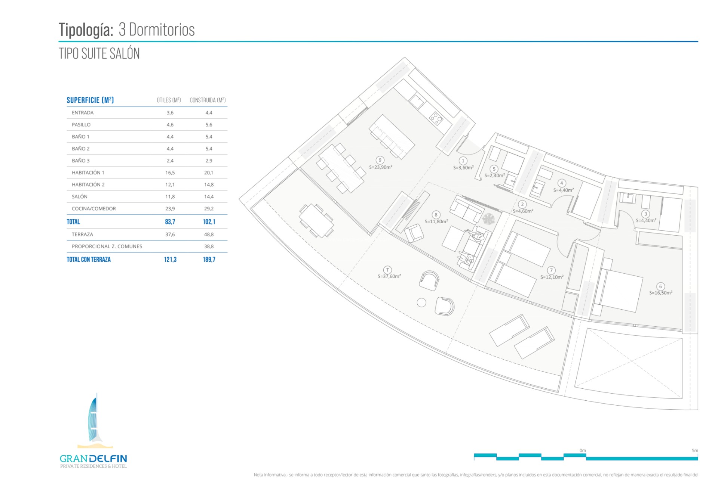Click the 'Private Residences & Hotel' tagline
Screen dimensions: 718x478
[x=93, y=466]
